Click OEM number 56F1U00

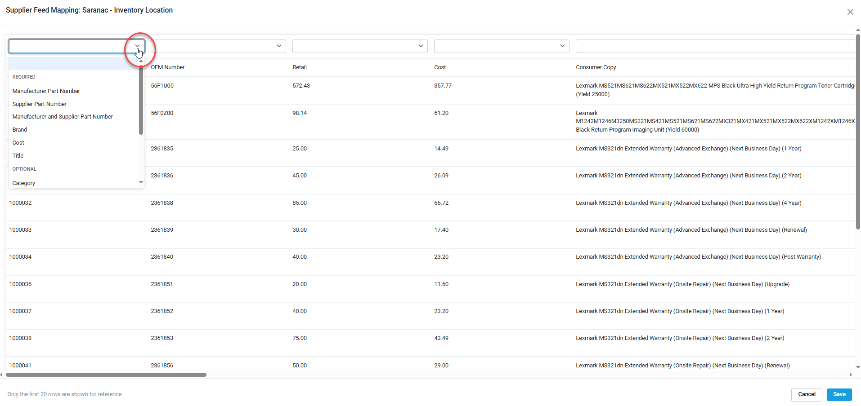pyautogui.click(x=162, y=86)
